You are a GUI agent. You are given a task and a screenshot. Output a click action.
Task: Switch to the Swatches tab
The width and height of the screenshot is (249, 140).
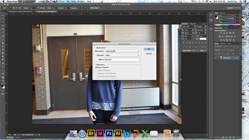coord(222,13)
